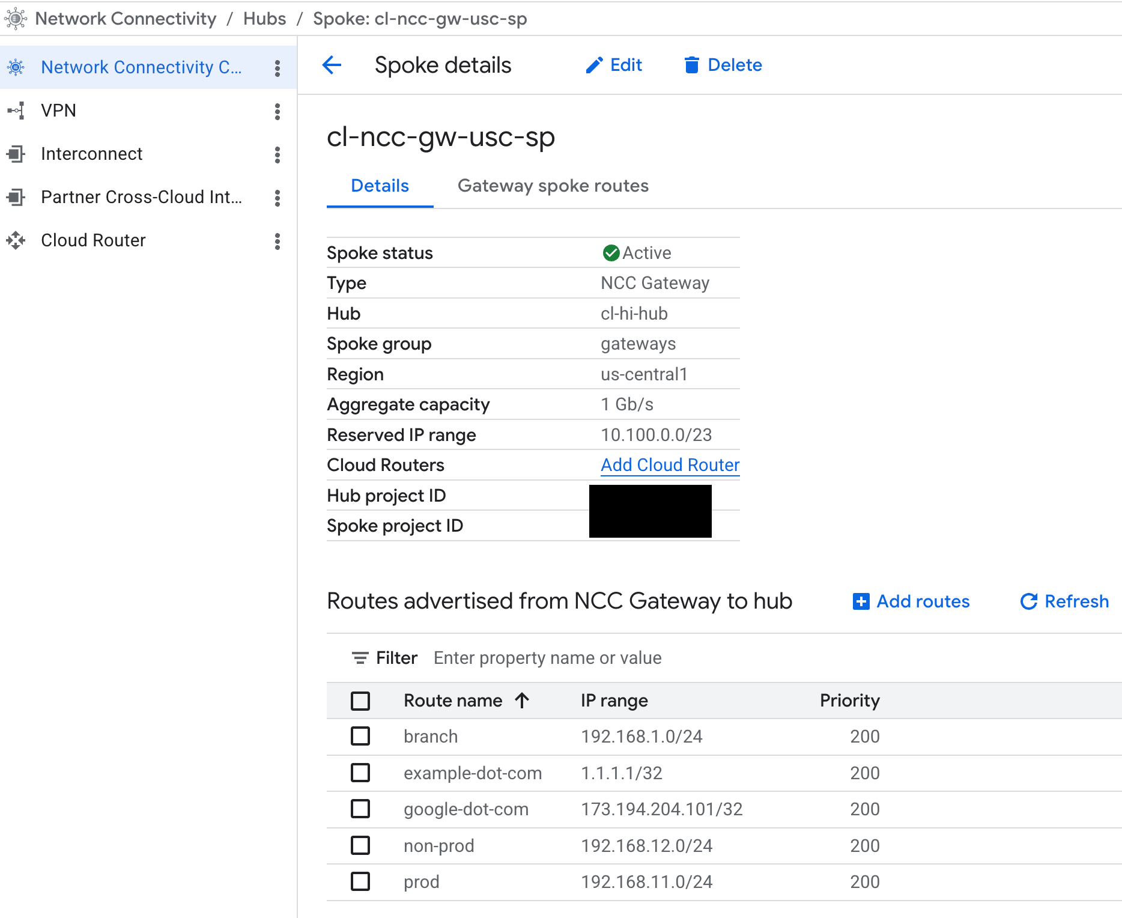The height and width of the screenshot is (918, 1122).
Task: Click the Network Connectivity Center sidebar icon
Action: (16, 67)
